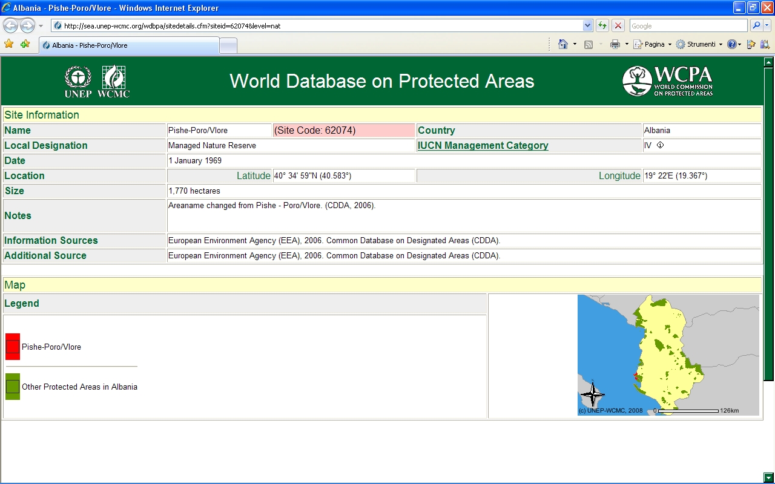Viewport: 775px width, 484px height.
Task: Click the compass rose on map
Action: pyautogui.click(x=592, y=394)
